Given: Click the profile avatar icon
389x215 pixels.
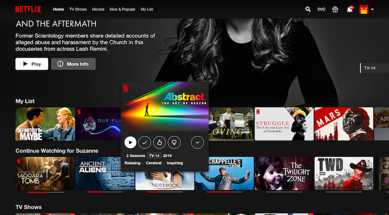Looking at the screenshot, I should [x=364, y=9].
